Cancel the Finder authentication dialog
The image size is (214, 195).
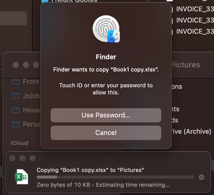click(x=106, y=133)
